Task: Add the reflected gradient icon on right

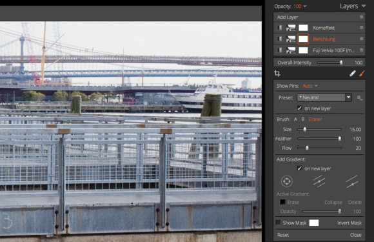Action: tap(352, 181)
